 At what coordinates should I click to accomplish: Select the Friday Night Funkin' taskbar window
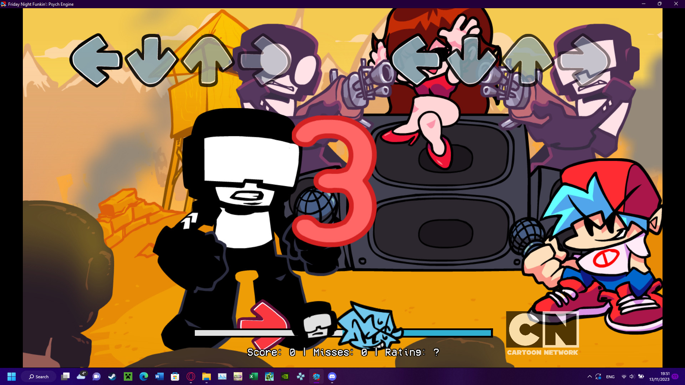pos(316,376)
